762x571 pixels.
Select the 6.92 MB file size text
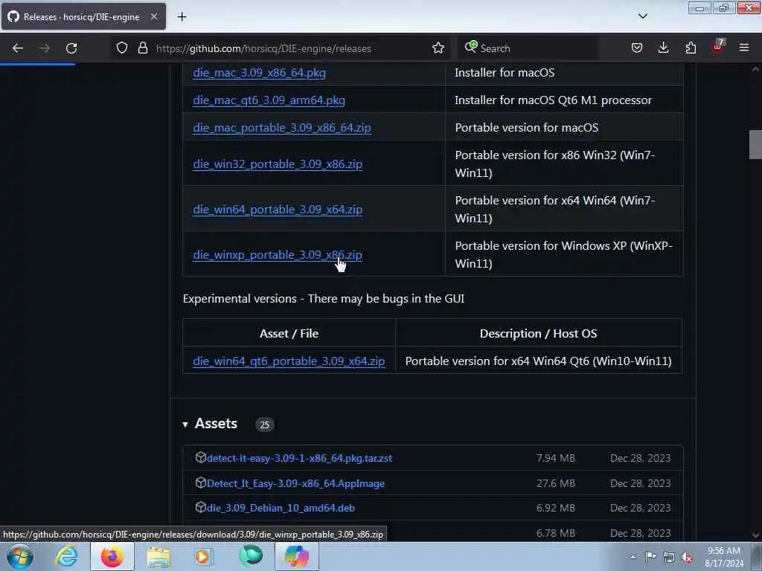tap(555, 508)
